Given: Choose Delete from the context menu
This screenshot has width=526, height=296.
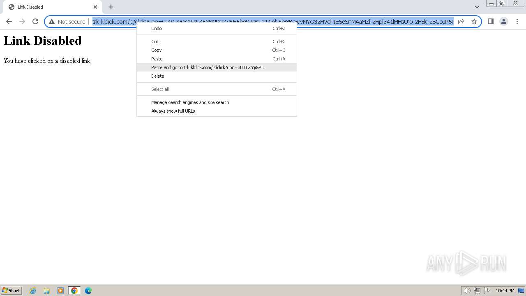Looking at the screenshot, I should pyautogui.click(x=217, y=76).
